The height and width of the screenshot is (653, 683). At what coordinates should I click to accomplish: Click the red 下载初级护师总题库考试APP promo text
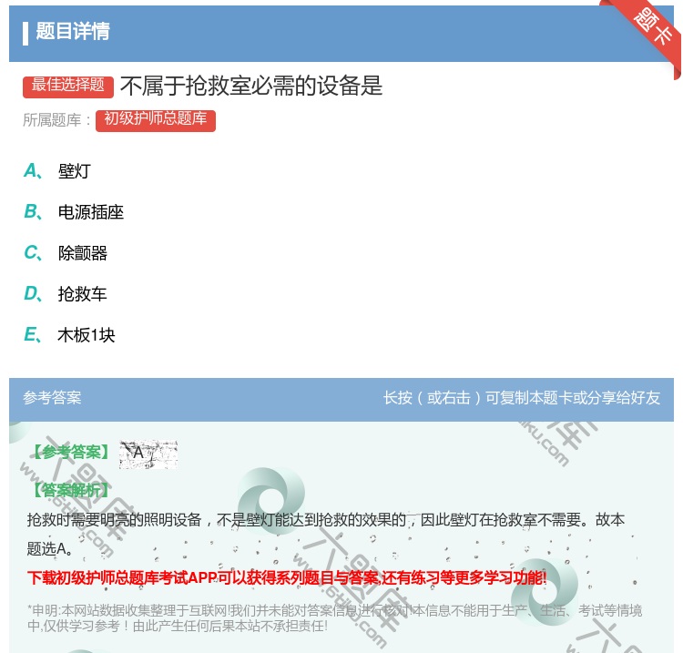pyautogui.click(x=287, y=578)
